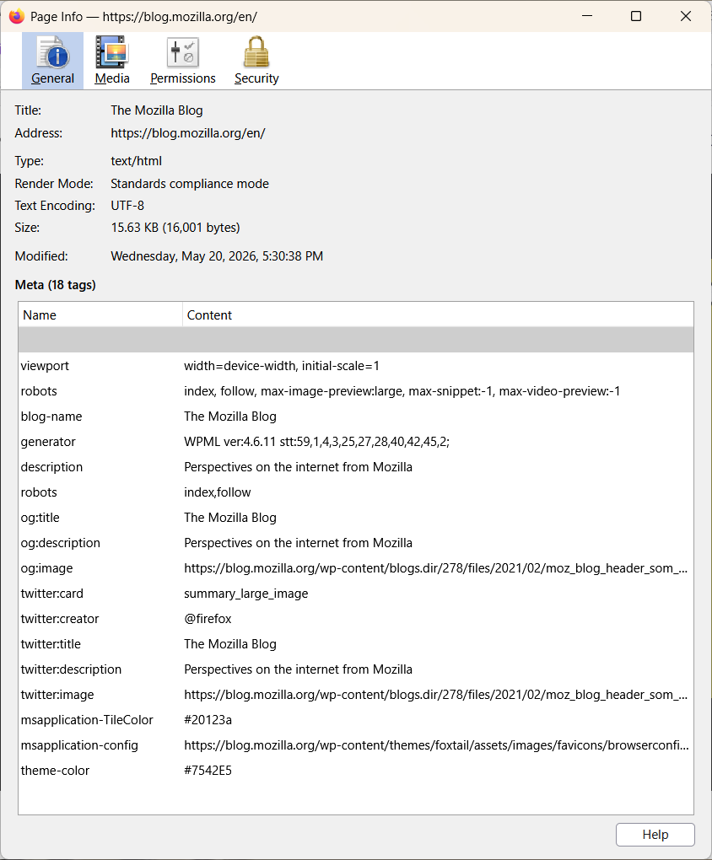712x860 pixels.
Task: Open the Permissions tab
Action: click(183, 61)
